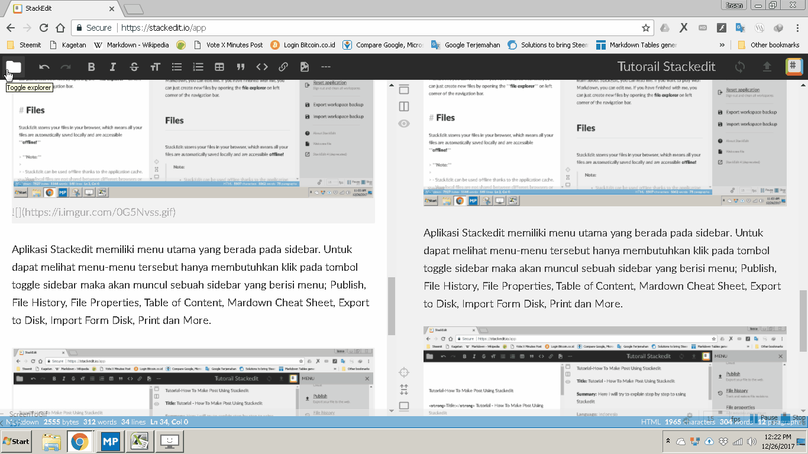Insert a heading with the heading icon
Image resolution: width=808 pixels, height=454 pixels.
pyautogui.click(x=155, y=67)
